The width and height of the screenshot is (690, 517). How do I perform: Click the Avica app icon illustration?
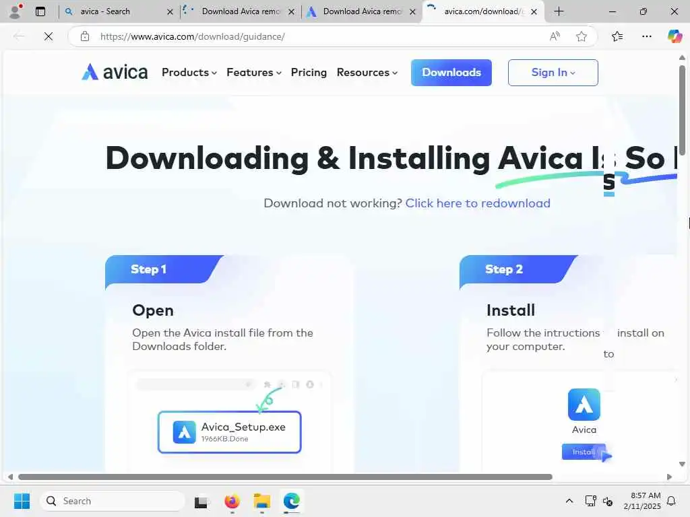pos(584,405)
